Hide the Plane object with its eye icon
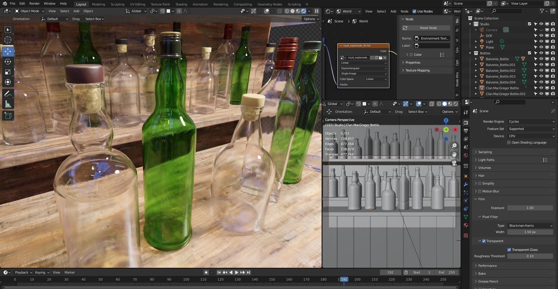558x289 pixels. [x=541, y=47]
